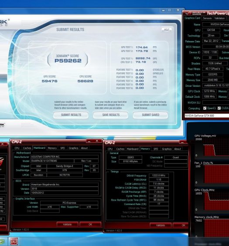Close the Mainboard CPU-Z window
This screenshot has width=229, height=246.
point(97,141)
